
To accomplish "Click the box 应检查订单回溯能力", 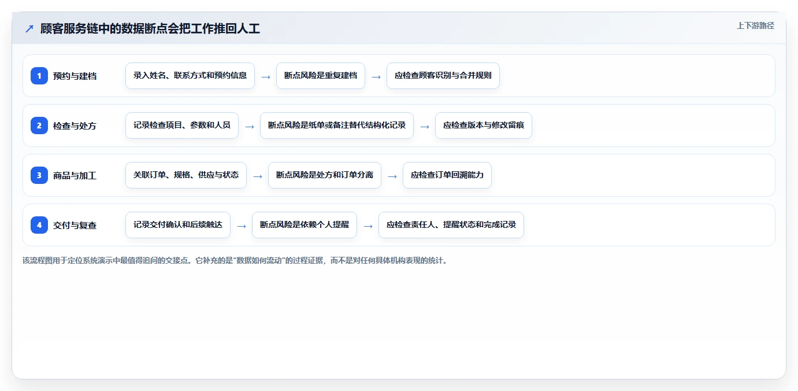I will 447,175.
